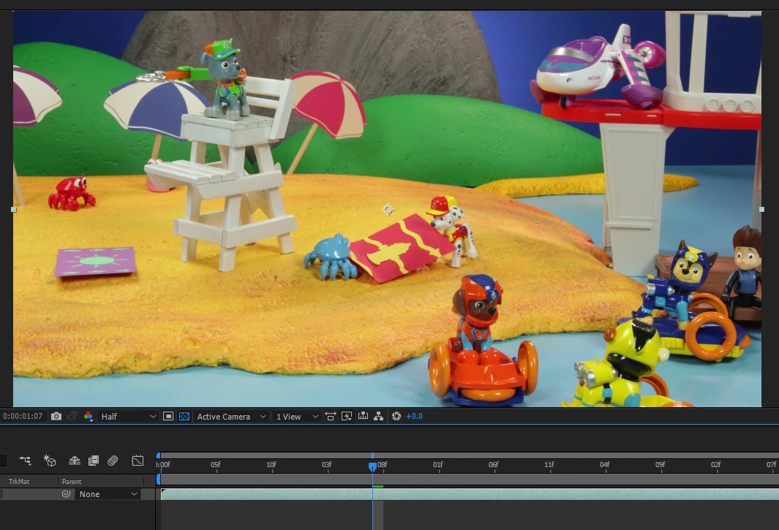Open the Composition Mini-Flowchart in timeline
The width and height of the screenshot is (779, 530).
coord(25,461)
